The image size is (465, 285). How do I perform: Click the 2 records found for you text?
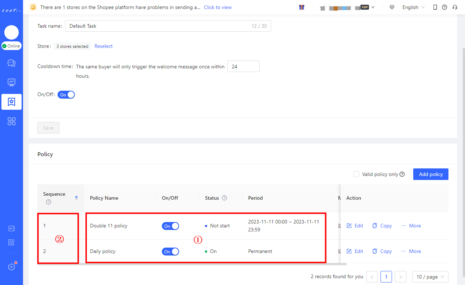337,276
